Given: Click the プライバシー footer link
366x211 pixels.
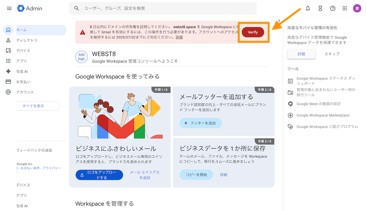Looking at the screenshot, I should (x=52, y=168).
